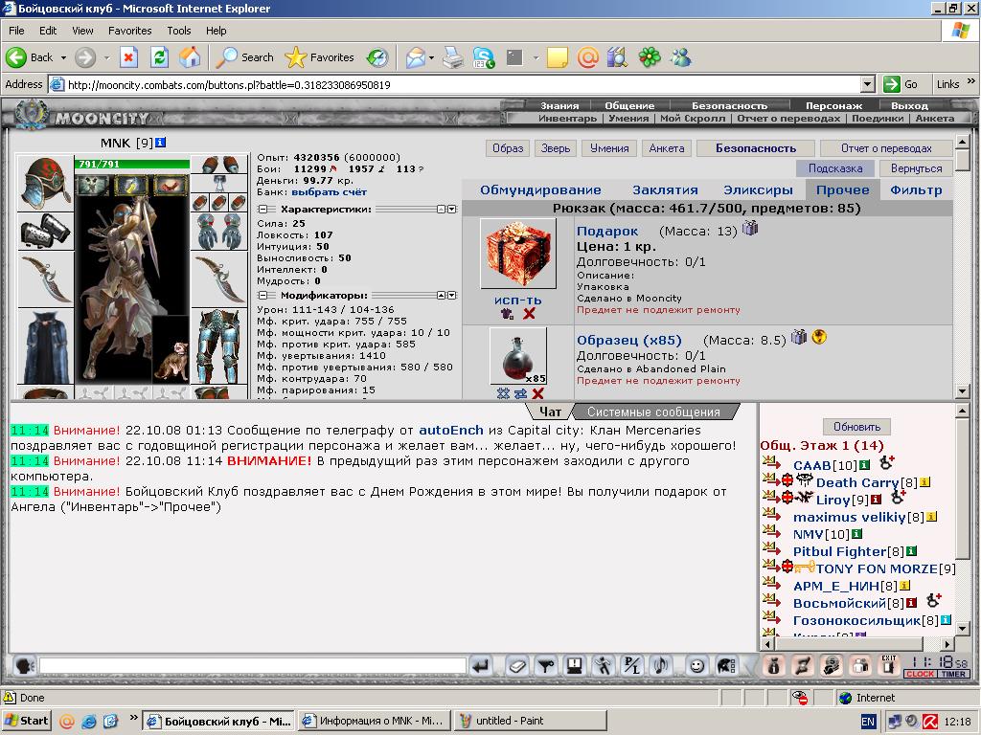
Task: Click the Windows Start button
Action: pyautogui.click(x=27, y=721)
